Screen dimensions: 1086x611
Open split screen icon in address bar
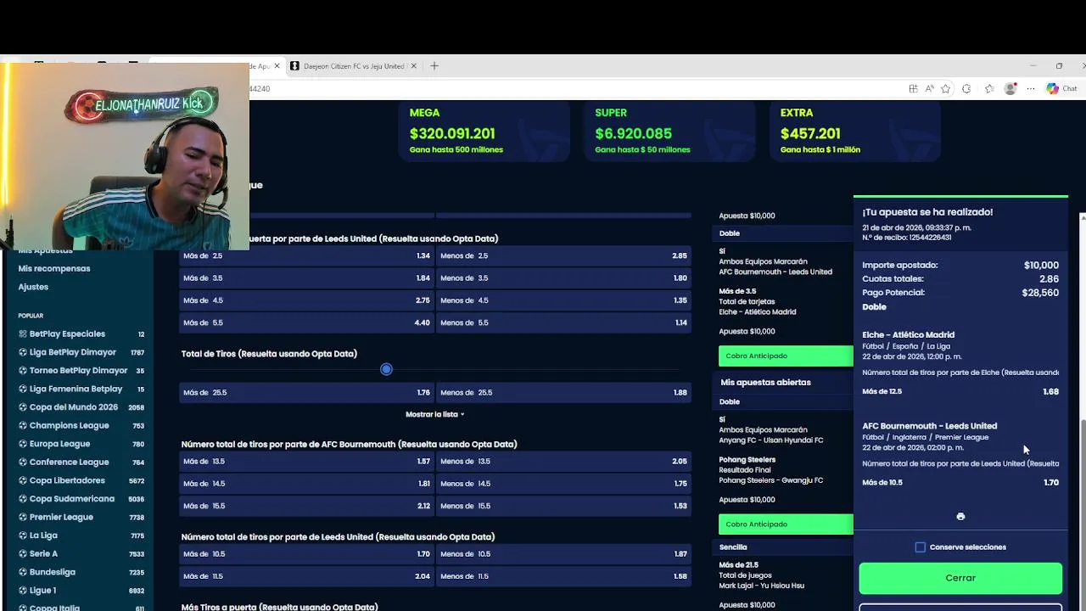pyautogui.click(x=913, y=88)
